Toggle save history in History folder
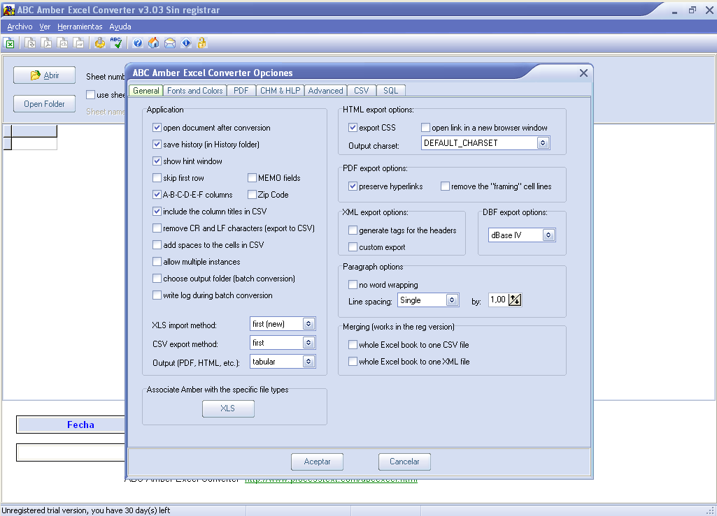The width and height of the screenshot is (717, 516). 157,145
